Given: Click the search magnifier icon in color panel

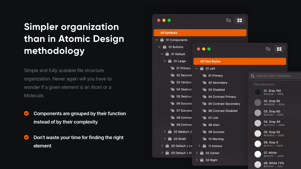Looking at the screenshot, I should 253,76.
